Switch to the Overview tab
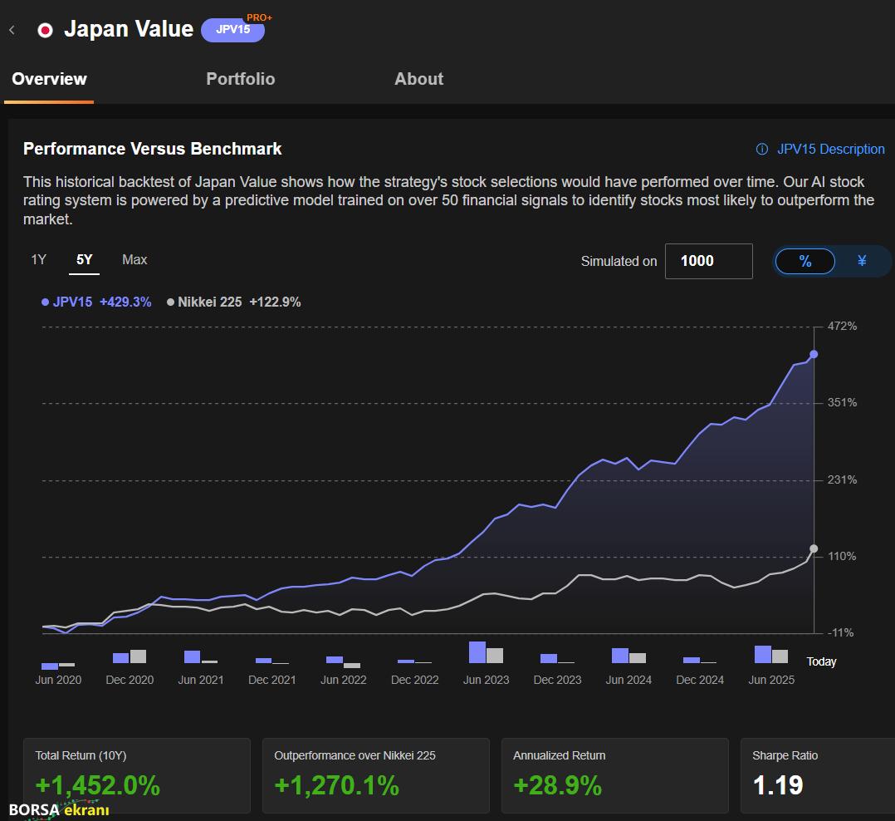This screenshot has width=895, height=821. (49, 79)
